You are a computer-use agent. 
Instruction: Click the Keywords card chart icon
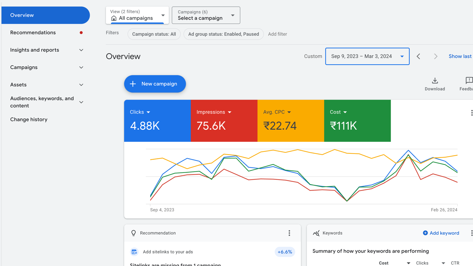(316, 233)
